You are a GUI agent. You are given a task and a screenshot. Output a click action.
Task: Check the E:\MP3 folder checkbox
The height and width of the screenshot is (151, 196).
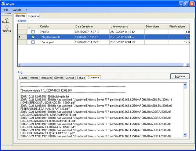coord(33,32)
